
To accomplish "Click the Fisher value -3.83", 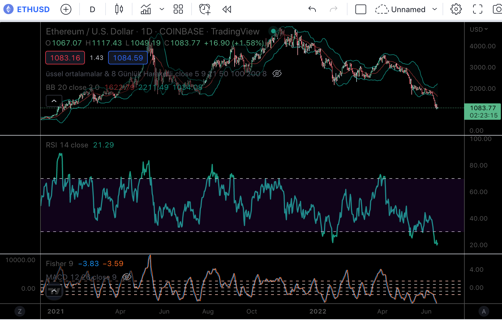I will 89,264.
